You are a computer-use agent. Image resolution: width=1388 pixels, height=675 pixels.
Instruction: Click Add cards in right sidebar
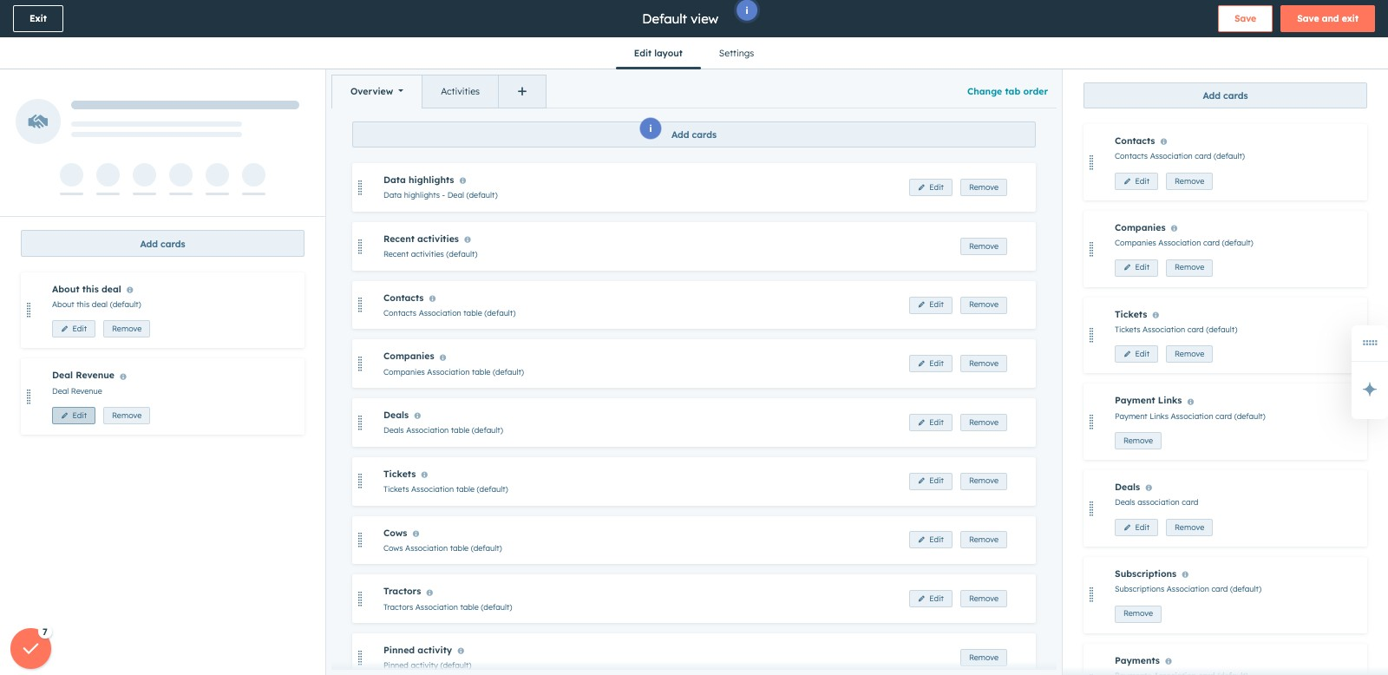1225,95
